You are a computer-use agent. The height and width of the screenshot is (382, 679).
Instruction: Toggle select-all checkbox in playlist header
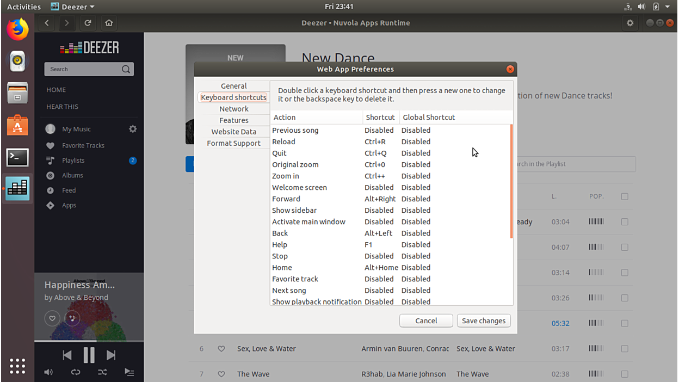tap(625, 196)
